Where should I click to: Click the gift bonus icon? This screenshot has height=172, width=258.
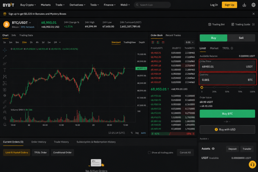coord(5,14)
